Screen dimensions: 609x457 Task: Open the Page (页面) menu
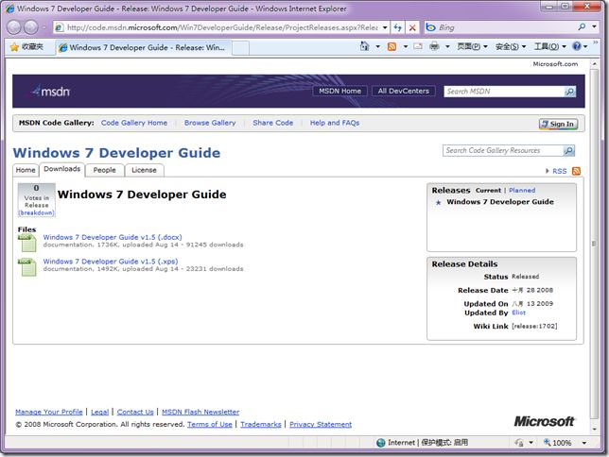[x=472, y=47]
